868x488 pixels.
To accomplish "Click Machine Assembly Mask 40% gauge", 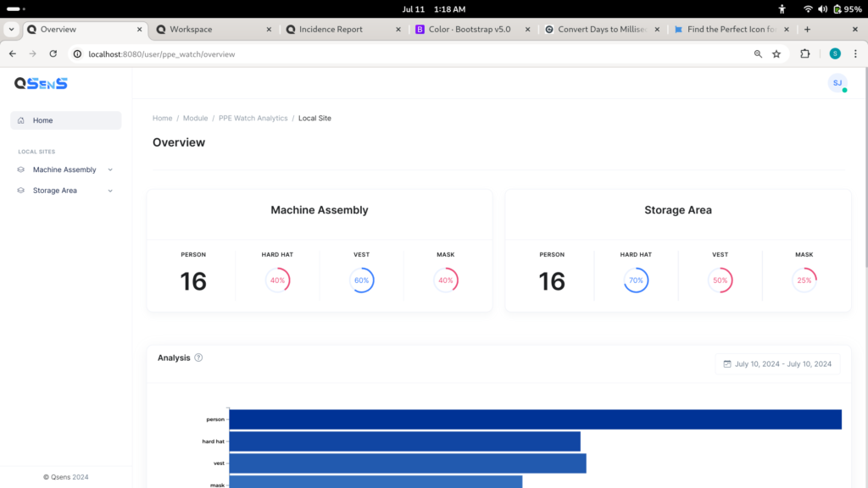I will pyautogui.click(x=446, y=280).
